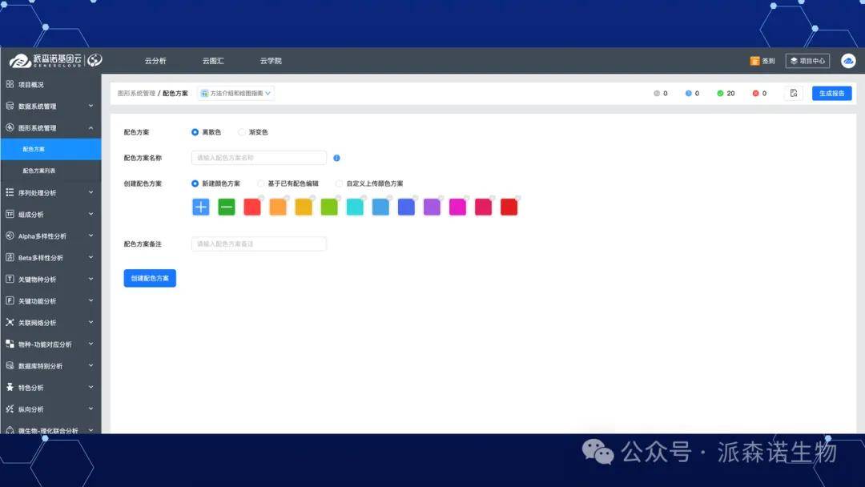The width and height of the screenshot is (865, 487).
Task: Click the green completed tasks counter showing 20
Action: tap(726, 93)
